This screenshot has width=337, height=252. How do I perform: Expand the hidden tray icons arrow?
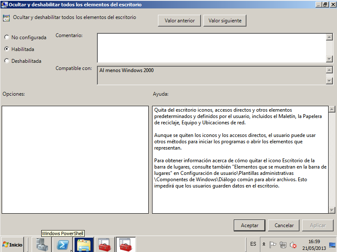264,244
